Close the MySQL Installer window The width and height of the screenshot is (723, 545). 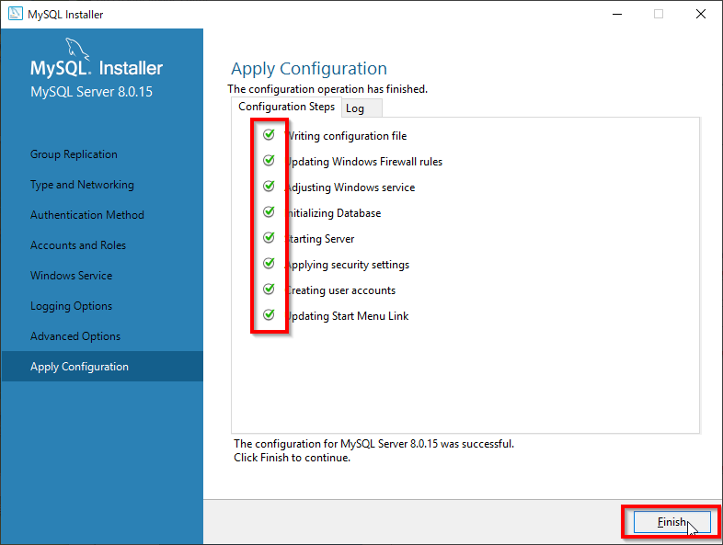[700, 14]
